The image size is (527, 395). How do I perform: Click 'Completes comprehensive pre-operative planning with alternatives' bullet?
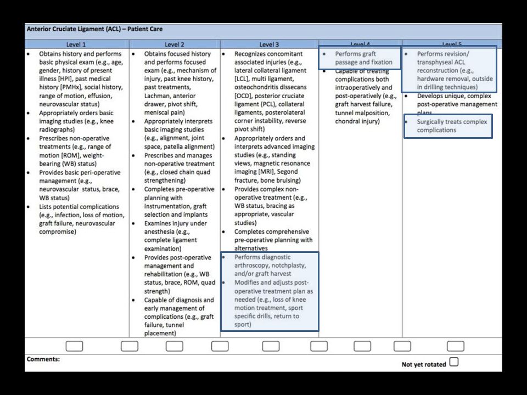click(x=273, y=240)
